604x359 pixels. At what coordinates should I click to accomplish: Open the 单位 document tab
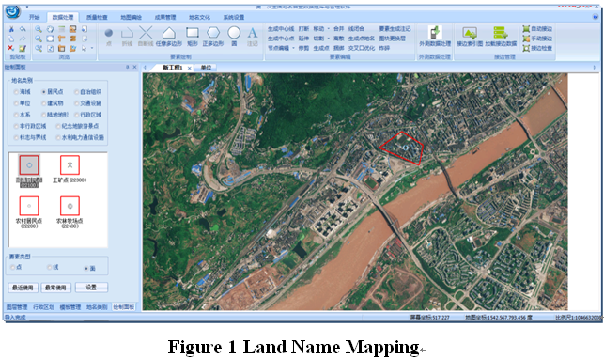point(206,68)
